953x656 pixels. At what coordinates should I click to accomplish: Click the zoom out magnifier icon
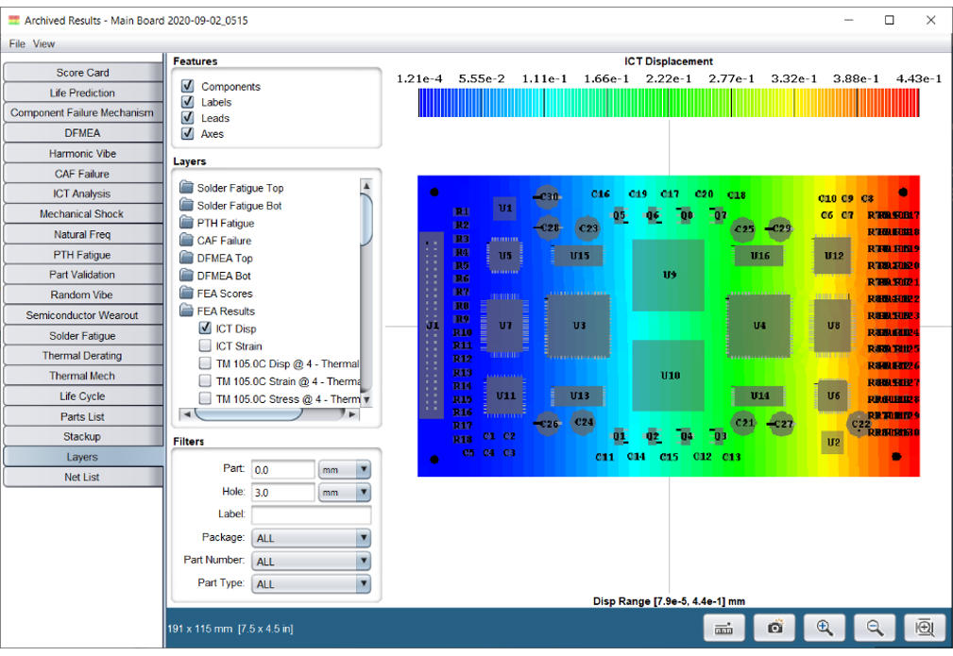click(875, 628)
